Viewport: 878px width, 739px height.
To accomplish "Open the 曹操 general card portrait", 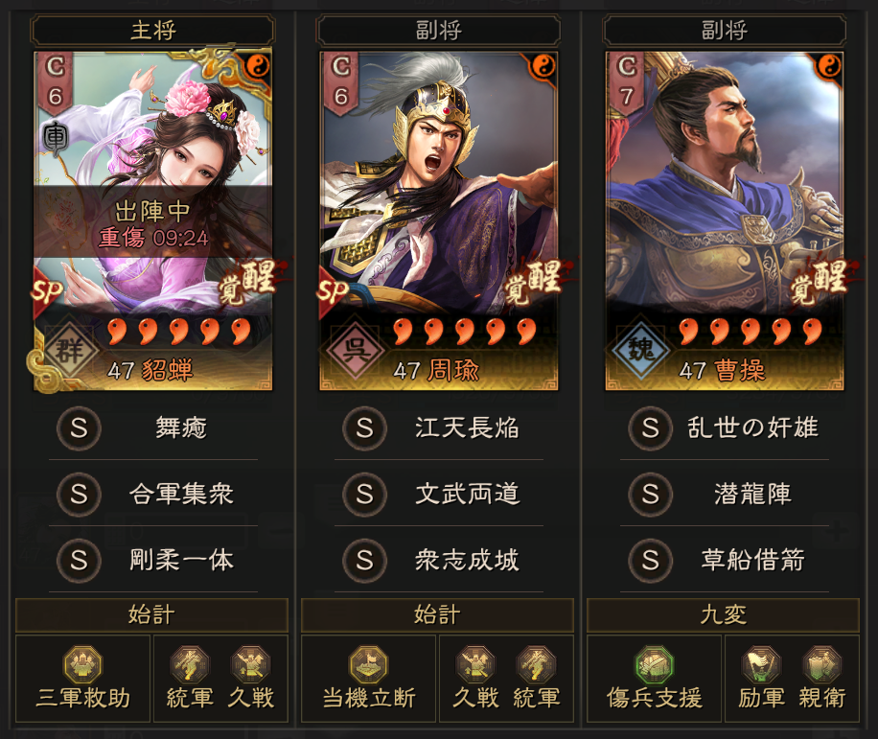I will coord(725,220).
